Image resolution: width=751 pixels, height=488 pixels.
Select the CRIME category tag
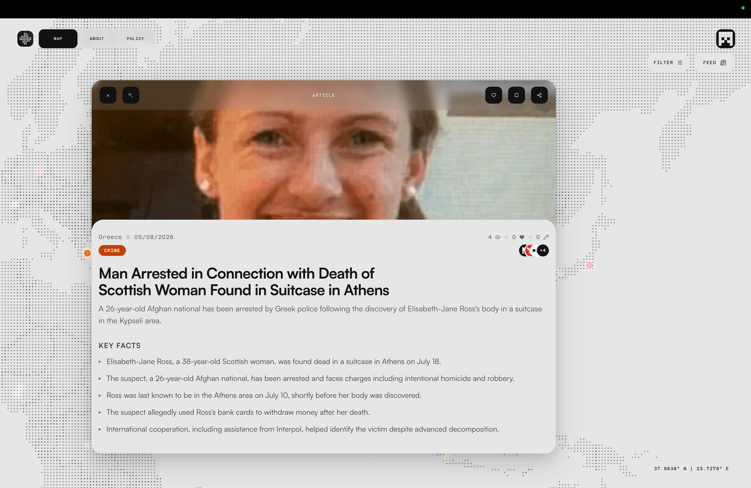click(x=112, y=250)
